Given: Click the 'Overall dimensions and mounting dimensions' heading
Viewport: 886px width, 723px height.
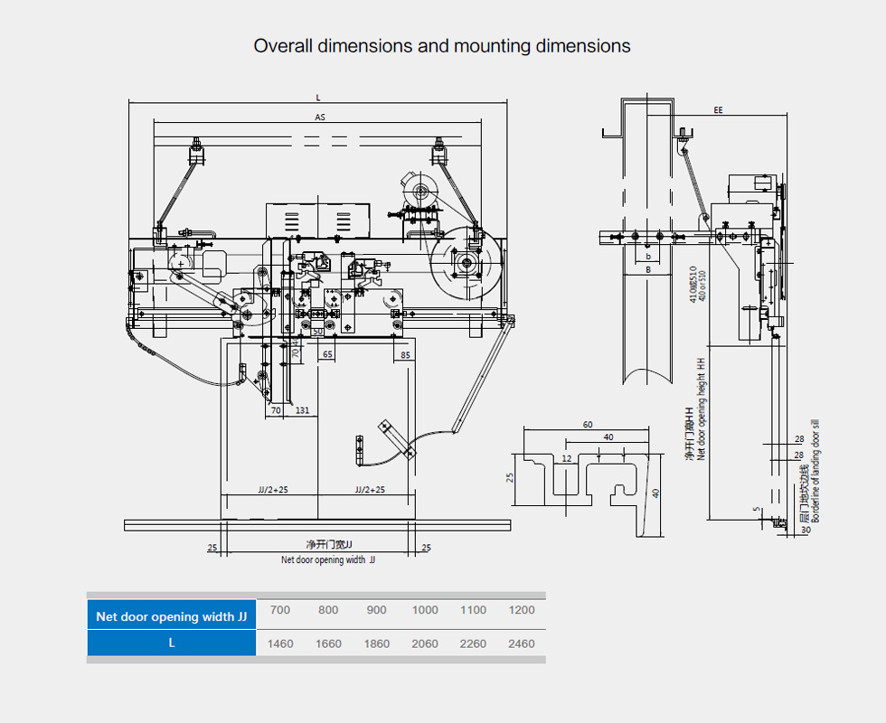Looking at the screenshot, I should (x=442, y=45).
